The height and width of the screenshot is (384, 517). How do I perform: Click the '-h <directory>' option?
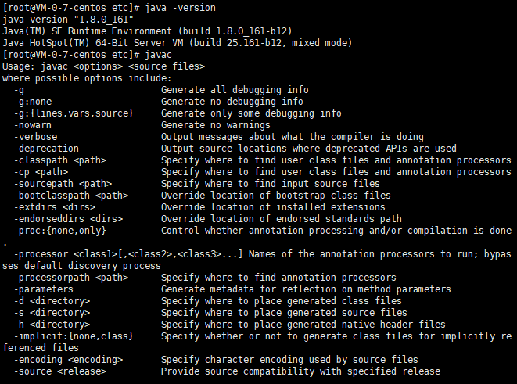coord(52,325)
